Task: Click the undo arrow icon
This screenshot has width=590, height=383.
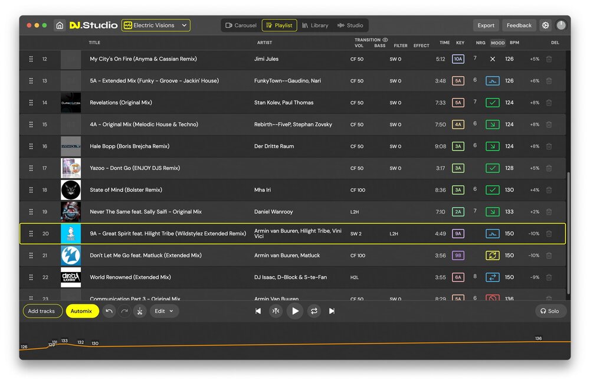Action: 109,311
